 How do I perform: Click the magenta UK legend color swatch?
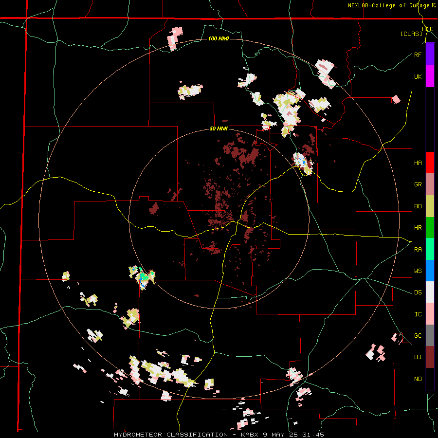(x=430, y=76)
